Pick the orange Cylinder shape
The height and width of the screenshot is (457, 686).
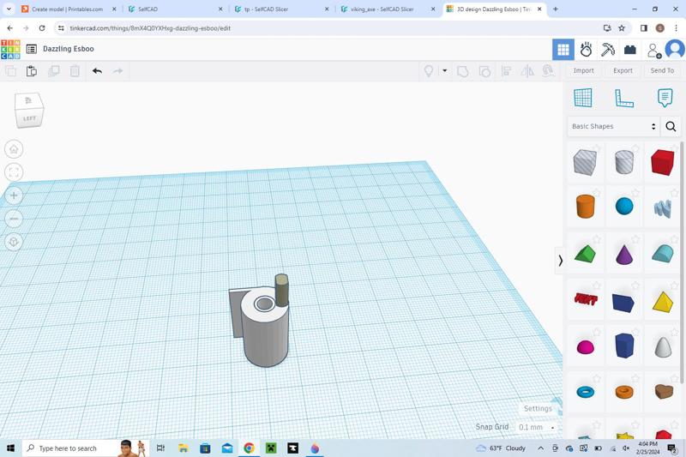tap(585, 207)
